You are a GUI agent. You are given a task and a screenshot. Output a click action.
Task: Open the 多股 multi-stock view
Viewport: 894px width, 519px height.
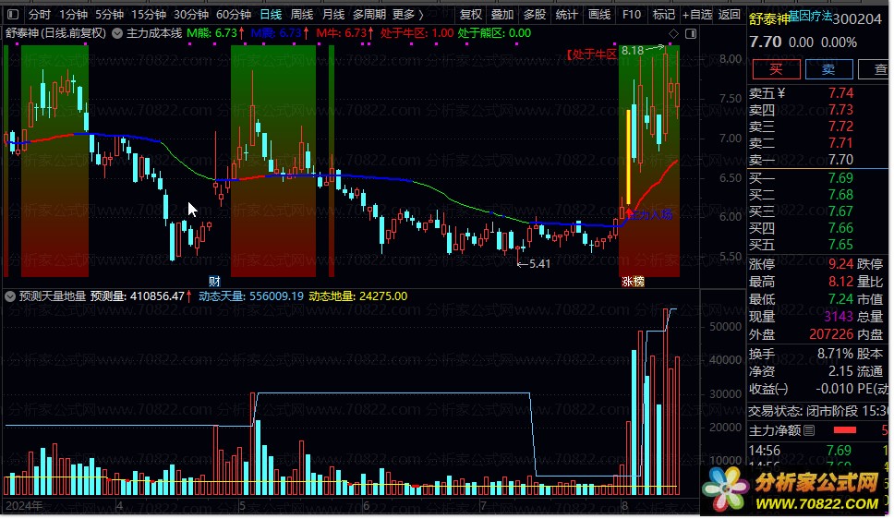click(534, 14)
